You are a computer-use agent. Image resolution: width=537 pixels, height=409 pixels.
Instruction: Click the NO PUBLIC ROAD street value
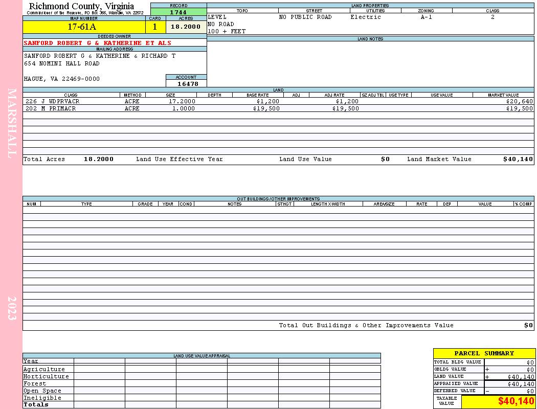pos(305,17)
